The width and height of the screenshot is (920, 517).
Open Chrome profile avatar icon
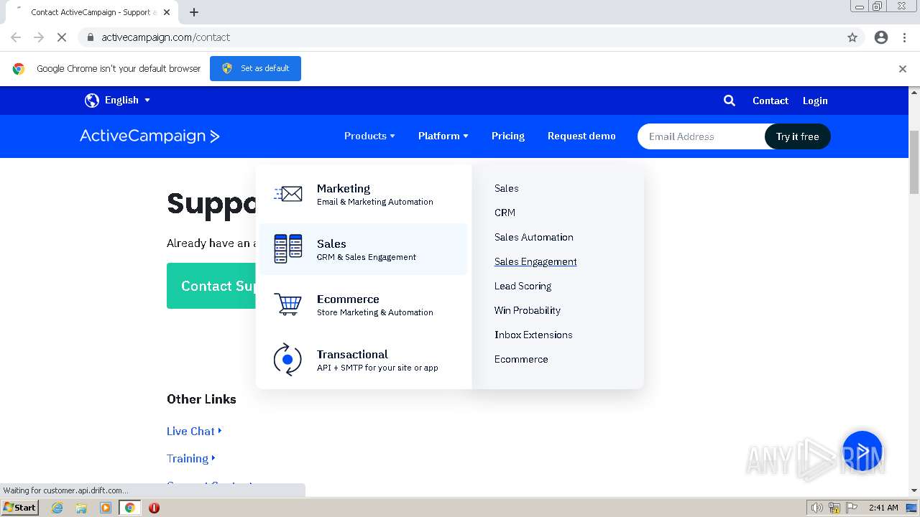[881, 37]
